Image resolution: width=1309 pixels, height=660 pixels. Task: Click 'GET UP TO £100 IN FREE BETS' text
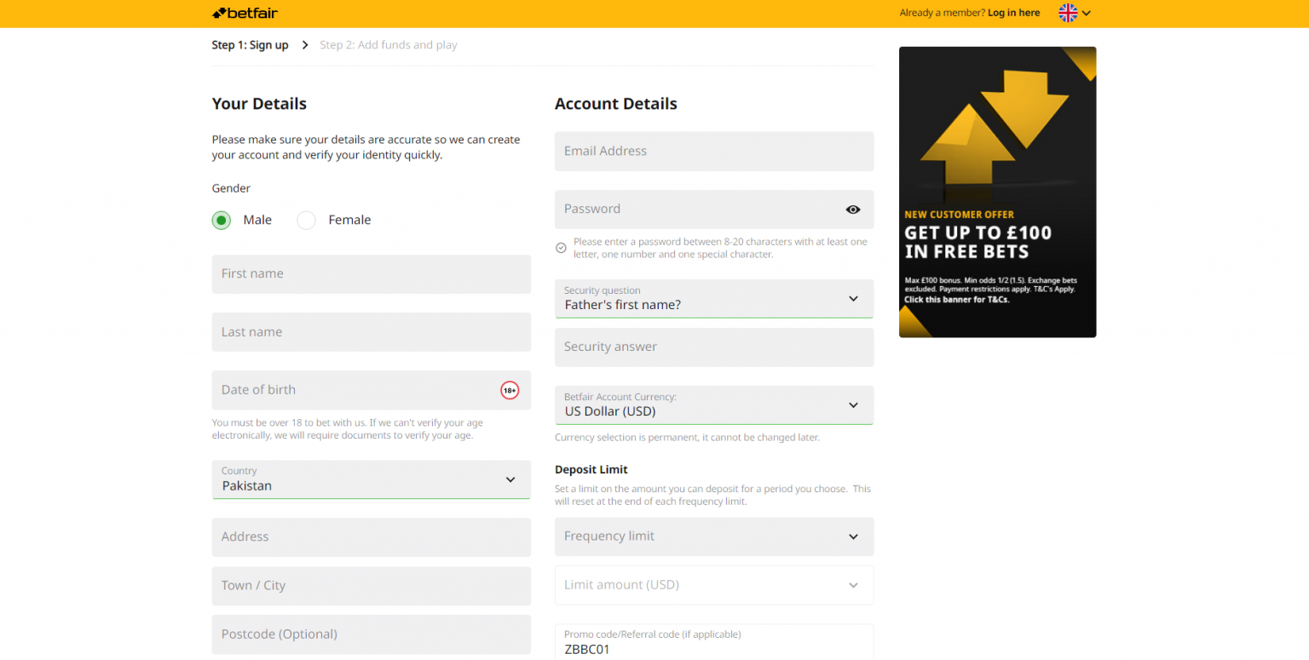click(977, 243)
